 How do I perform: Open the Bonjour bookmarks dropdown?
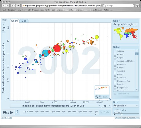[12, 10]
